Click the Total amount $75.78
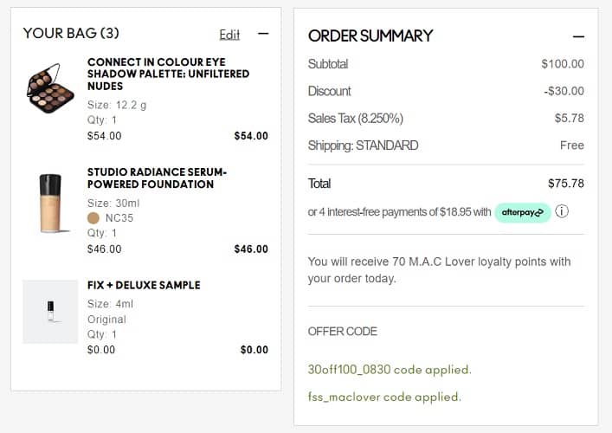Viewport: 612px width, 433px height. click(x=565, y=184)
